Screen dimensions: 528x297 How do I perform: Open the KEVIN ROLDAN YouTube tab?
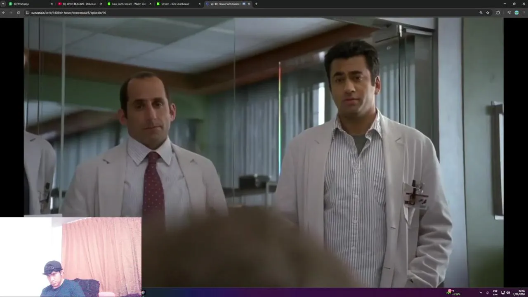coord(80,4)
